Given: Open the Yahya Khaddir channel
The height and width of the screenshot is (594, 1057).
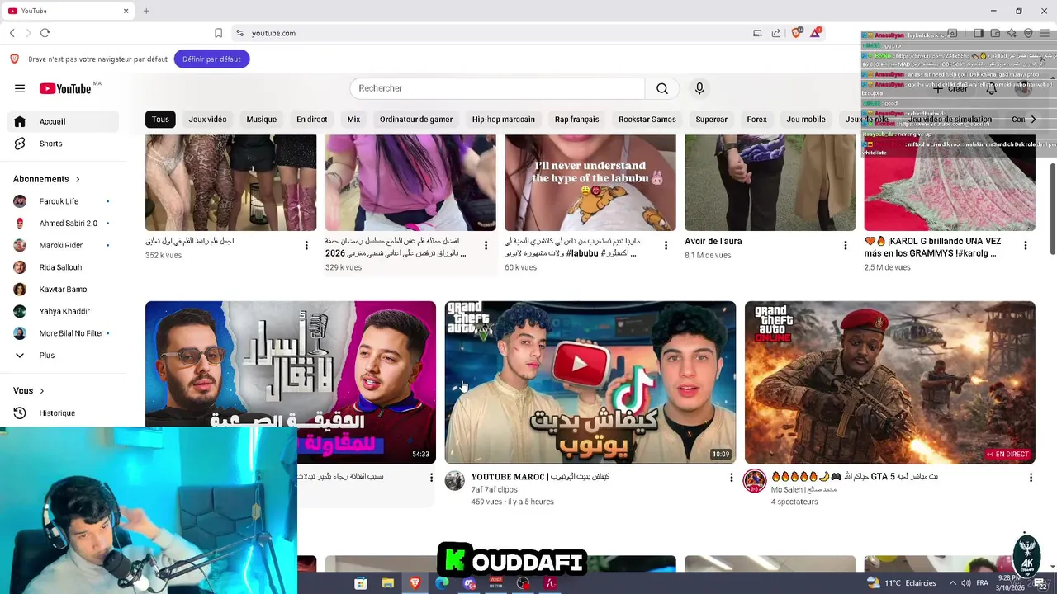Looking at the screenshot, I should coord(62,311).
